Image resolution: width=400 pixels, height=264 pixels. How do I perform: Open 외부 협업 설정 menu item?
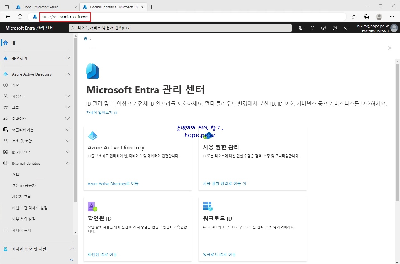click(x=24, y=219)
